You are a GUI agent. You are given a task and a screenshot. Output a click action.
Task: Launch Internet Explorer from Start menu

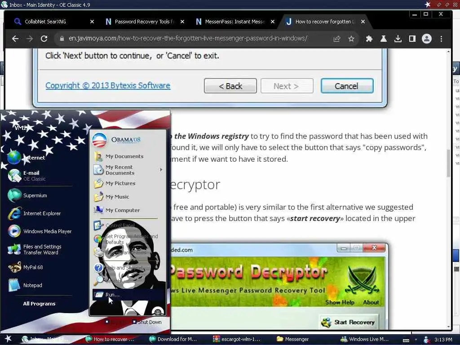(x=35, y=213)
